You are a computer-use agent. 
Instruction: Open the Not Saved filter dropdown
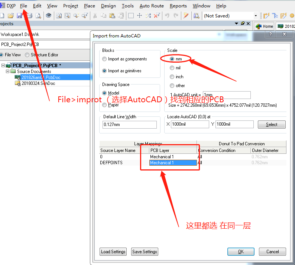[256, 16]
